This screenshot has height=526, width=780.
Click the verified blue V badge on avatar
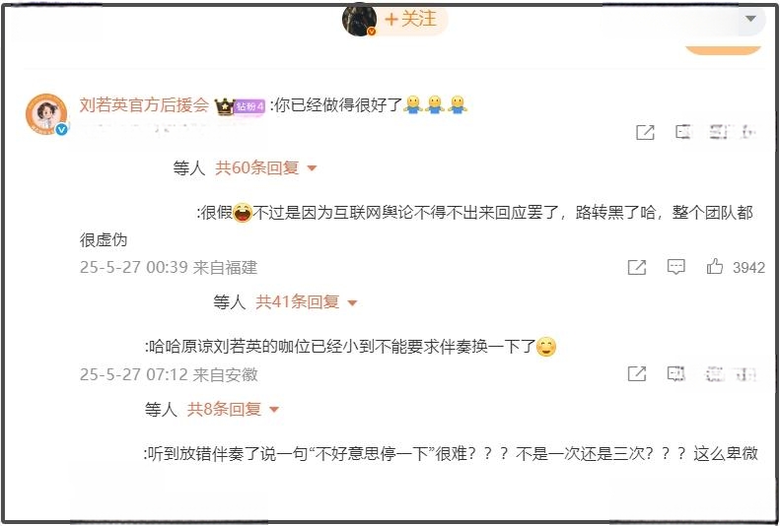pyautogui.click(x=61, y=130)
